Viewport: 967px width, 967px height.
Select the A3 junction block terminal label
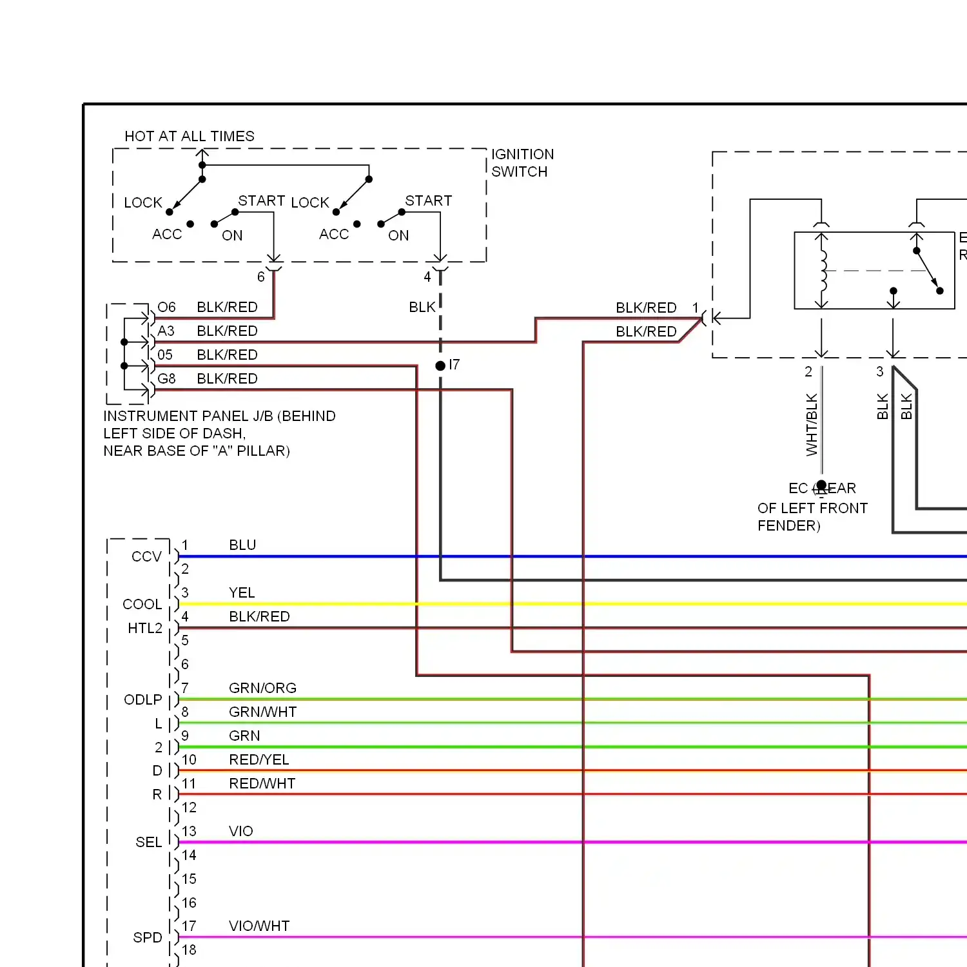click(166, 331)
